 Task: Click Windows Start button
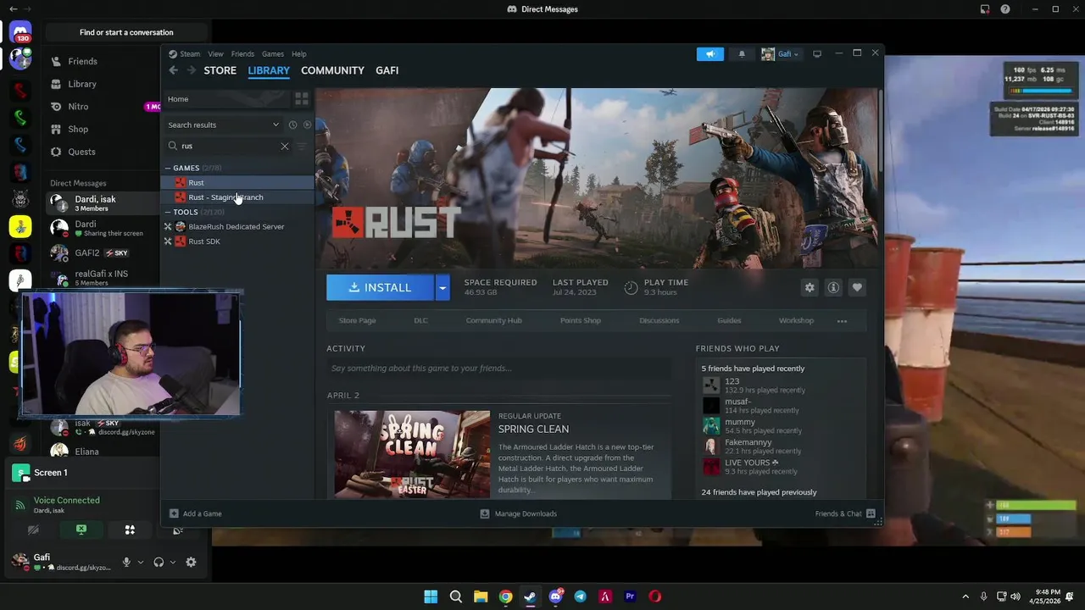click(431, 596)
